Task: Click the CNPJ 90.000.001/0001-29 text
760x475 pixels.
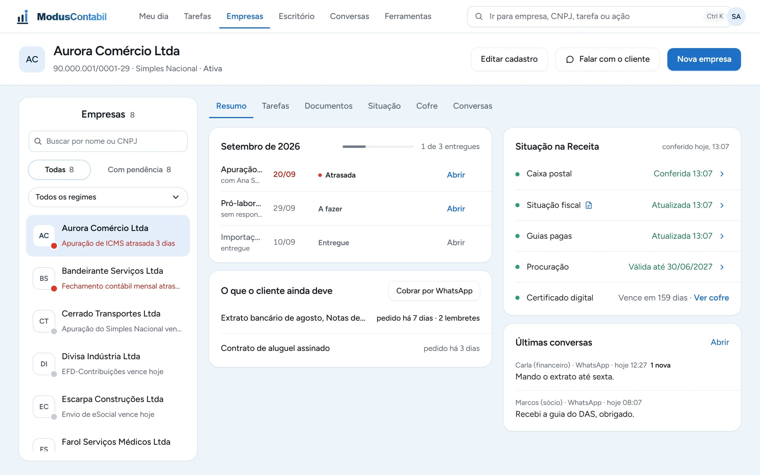Action: pyautogui.click(x=91, y=69)
